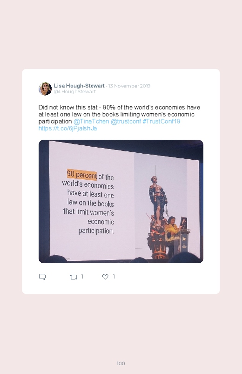Click the retweet arrows icon
Image resolution: width=242 pixels, height=374 pixels.
[74, 277]
